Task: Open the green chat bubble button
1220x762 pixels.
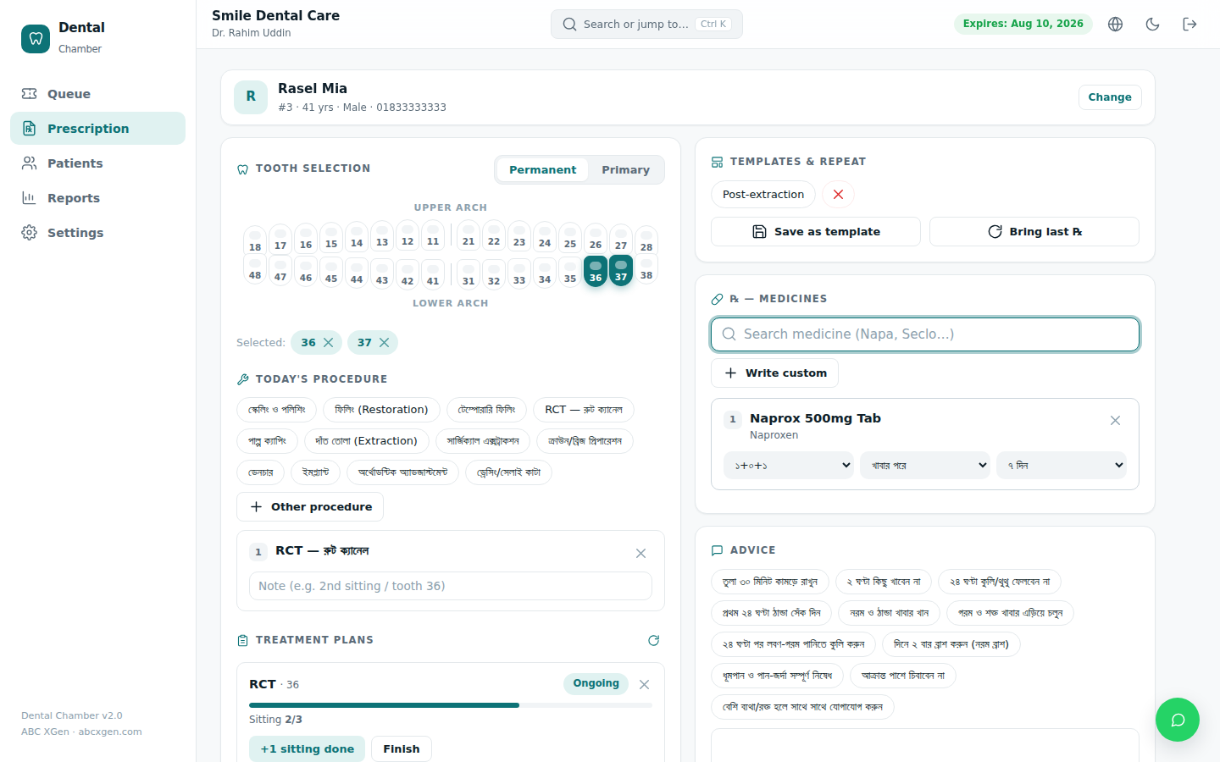Action: 1178,720
